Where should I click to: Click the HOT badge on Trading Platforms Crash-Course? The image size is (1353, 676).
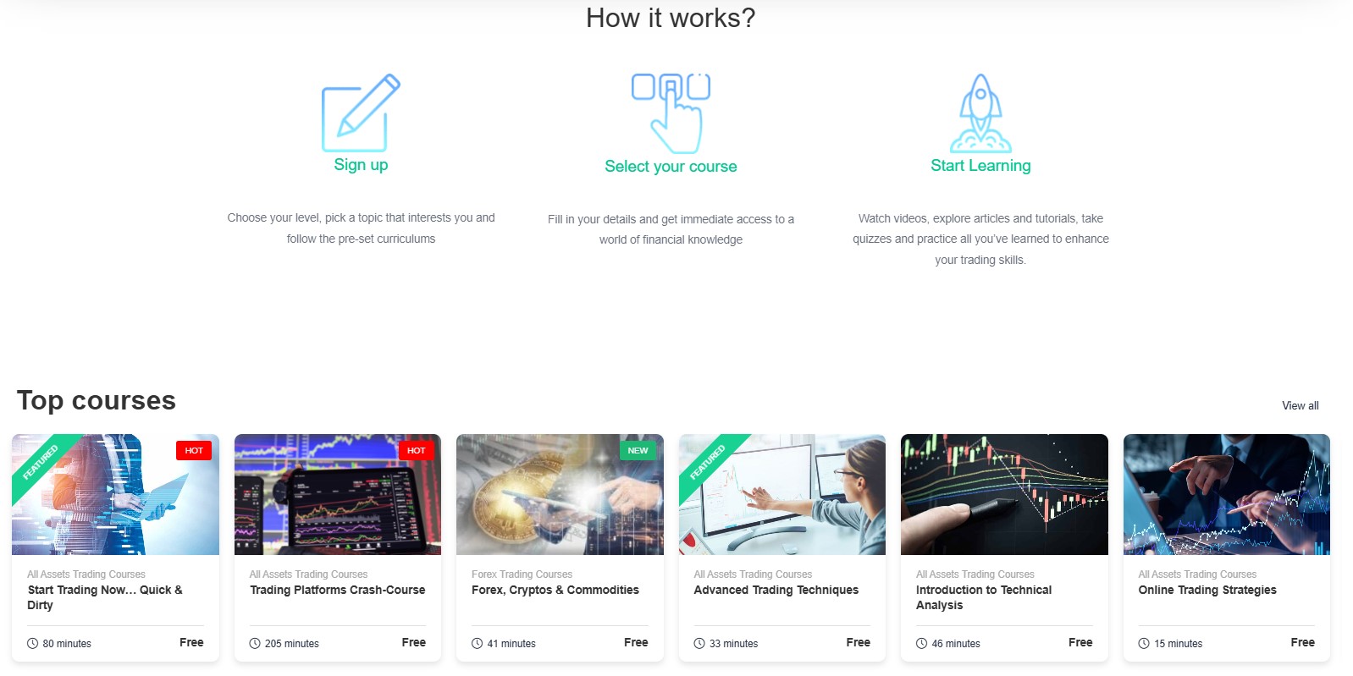(x=416, y=450)
